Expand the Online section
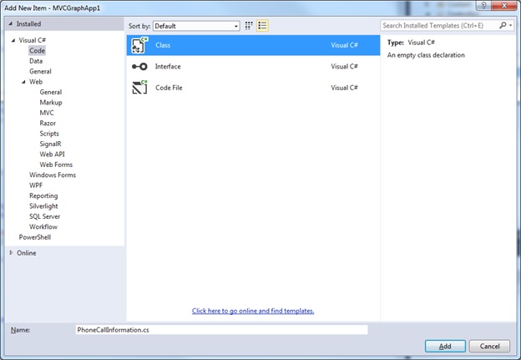 pyautogui.click(x=11, y=253)
